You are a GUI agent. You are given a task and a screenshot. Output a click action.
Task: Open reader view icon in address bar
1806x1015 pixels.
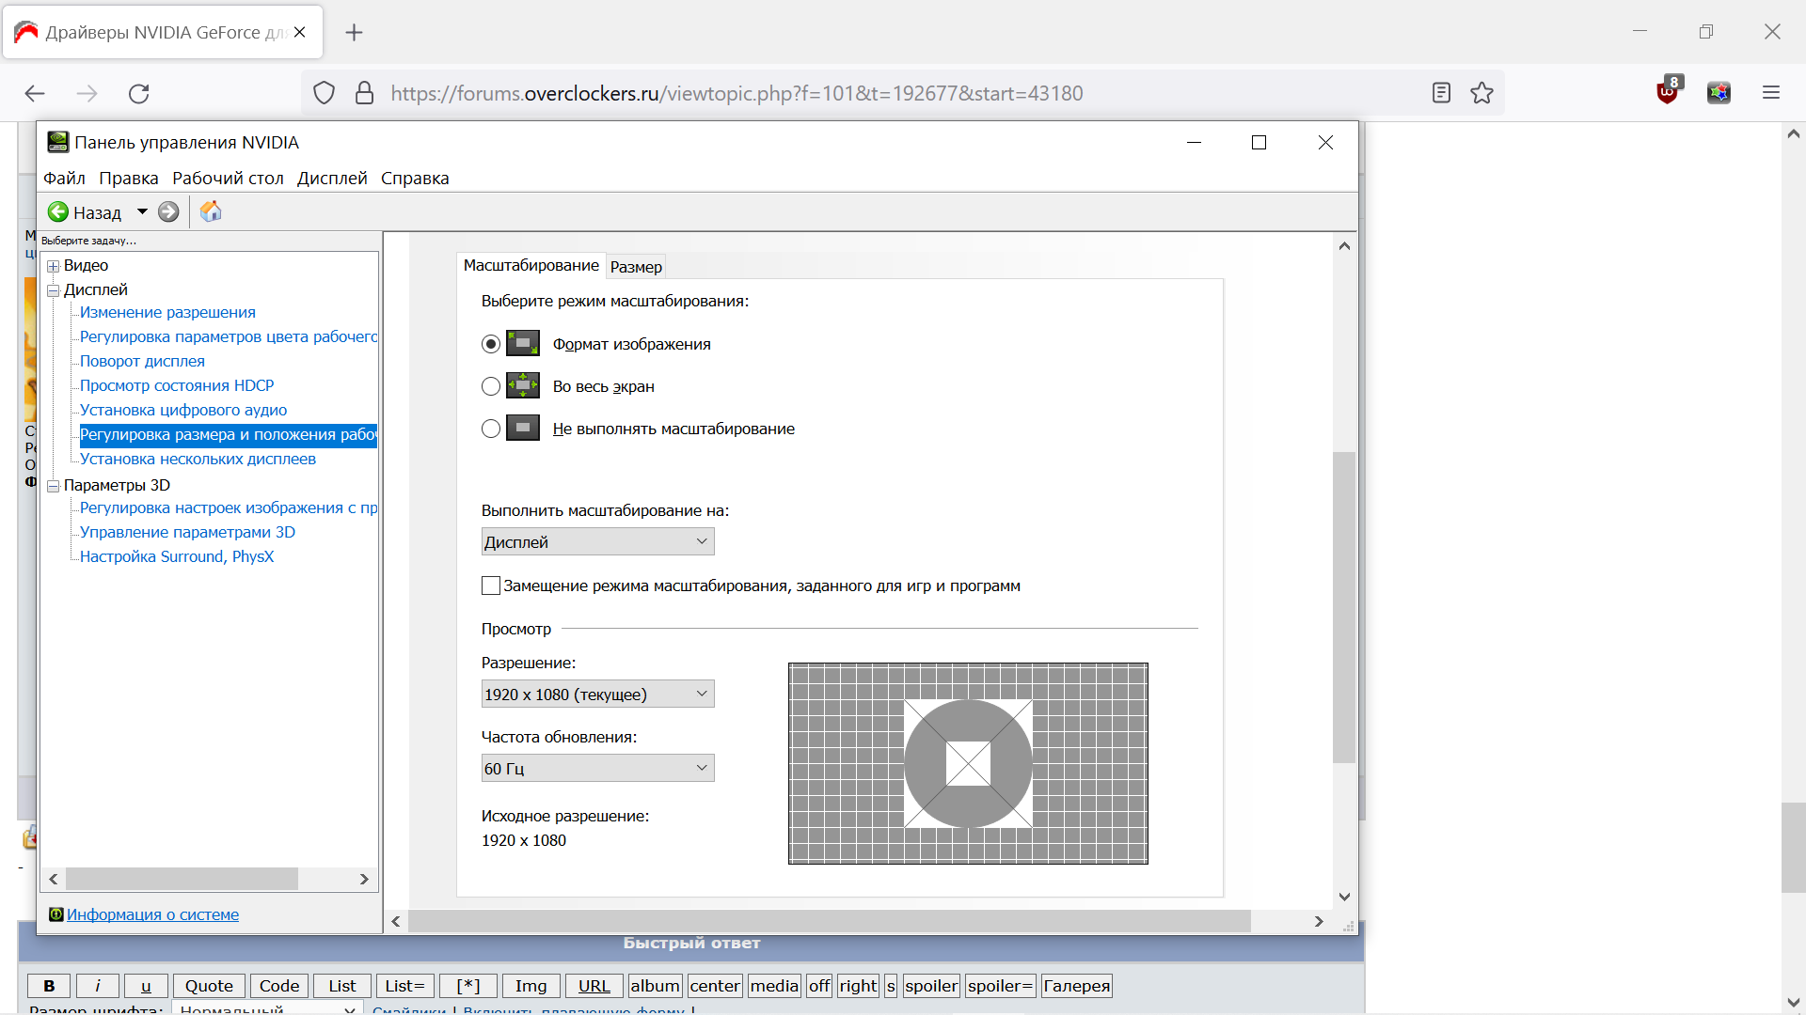[1441, 93]
